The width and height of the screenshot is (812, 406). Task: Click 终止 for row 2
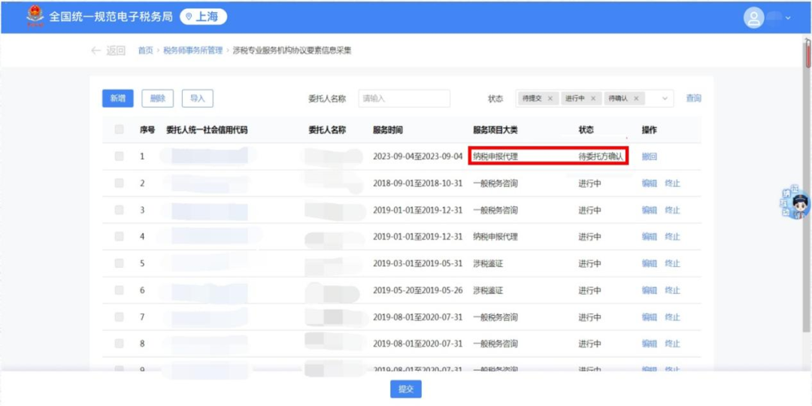click(672, 183)
